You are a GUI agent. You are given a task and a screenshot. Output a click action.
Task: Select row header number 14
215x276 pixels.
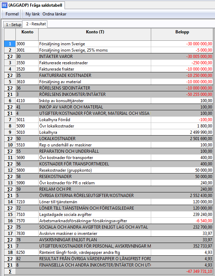tap(10, 202)
